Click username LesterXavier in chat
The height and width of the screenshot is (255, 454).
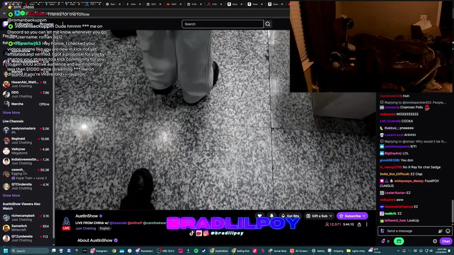click(395, 193)
